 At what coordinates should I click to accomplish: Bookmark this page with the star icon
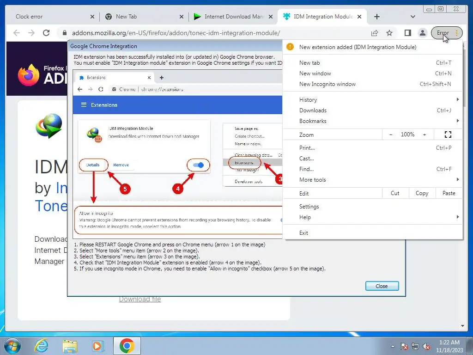389,33
